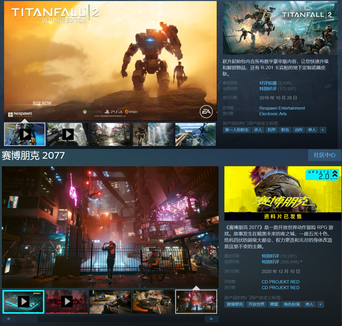
Task: Click the Titanfall 2 release date 2016 年 10 月 28 日
Action: (x=278, y=98)
